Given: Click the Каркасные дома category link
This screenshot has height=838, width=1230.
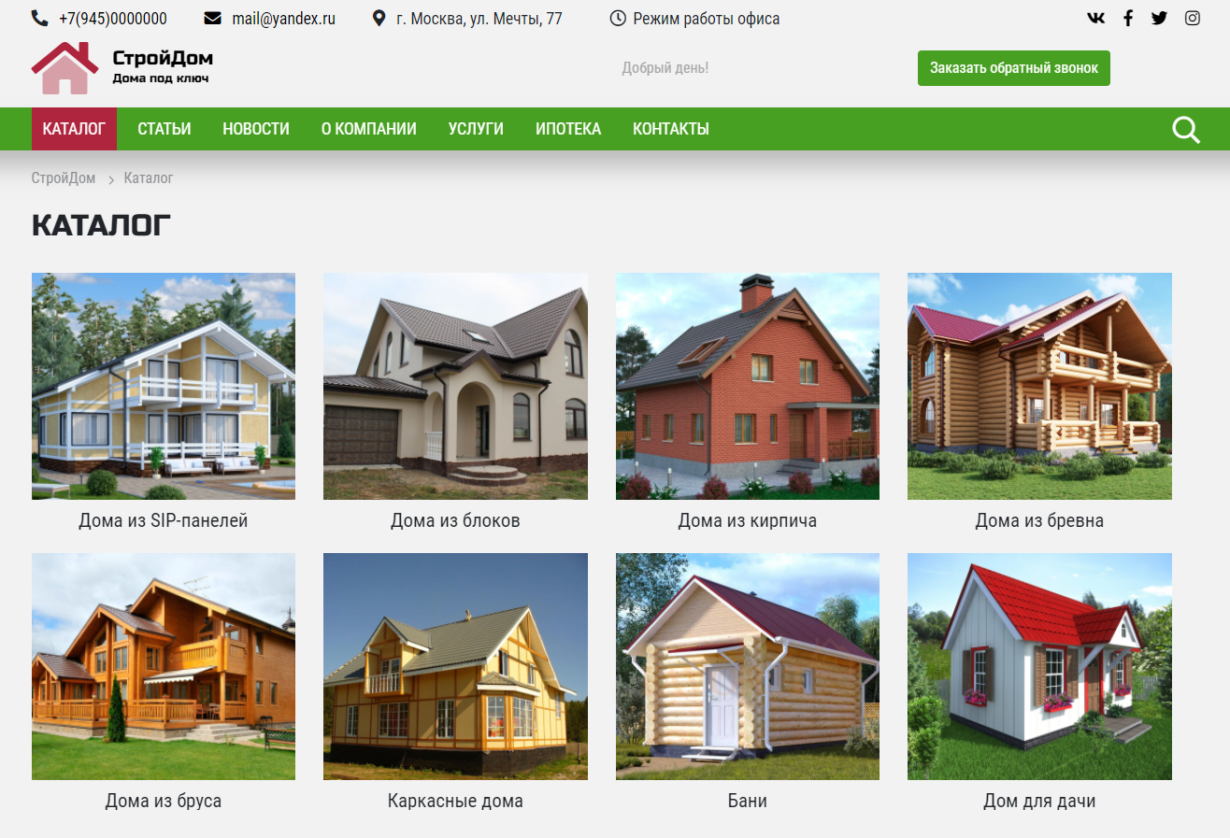Looking at the screenshot, I should point(455,801).
